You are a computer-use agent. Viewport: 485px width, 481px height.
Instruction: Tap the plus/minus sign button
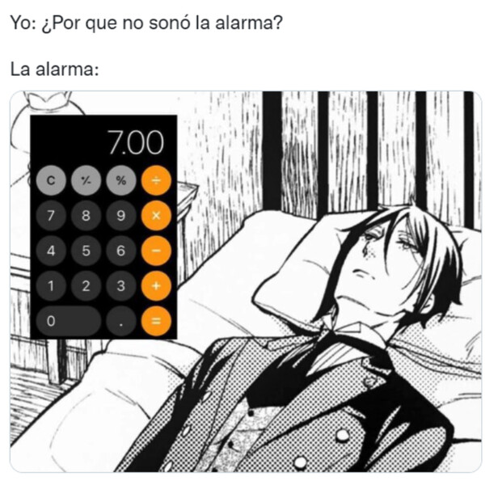86,180
